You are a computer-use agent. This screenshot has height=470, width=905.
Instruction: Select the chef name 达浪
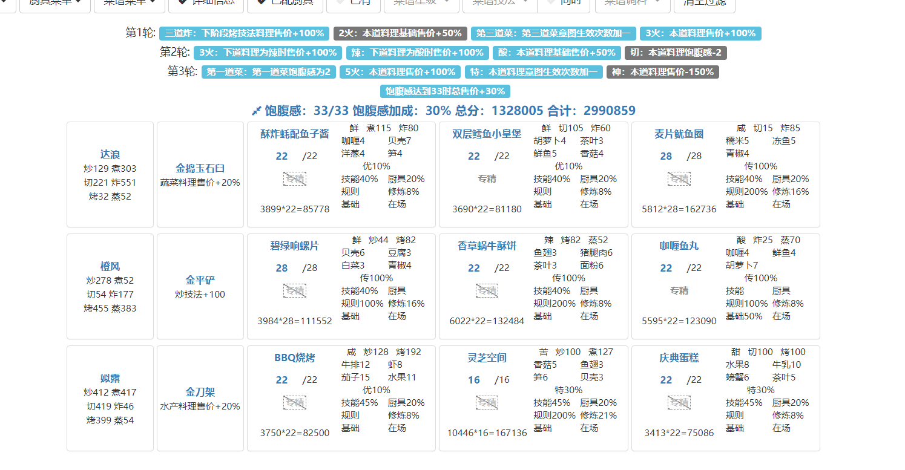click(110, 155)
